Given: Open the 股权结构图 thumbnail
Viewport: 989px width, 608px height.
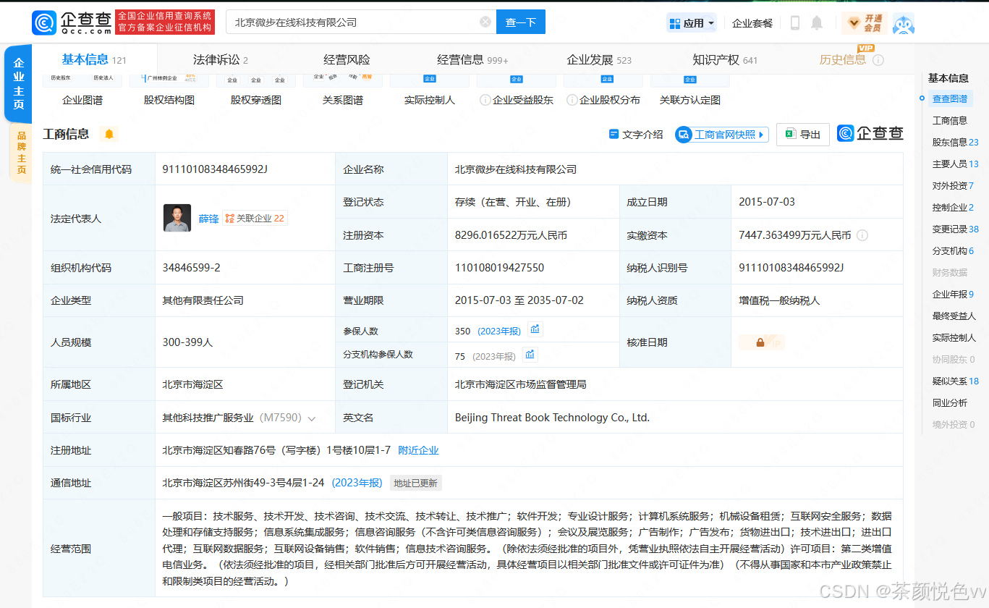Looking at the screenshot, I should point(169,90).
